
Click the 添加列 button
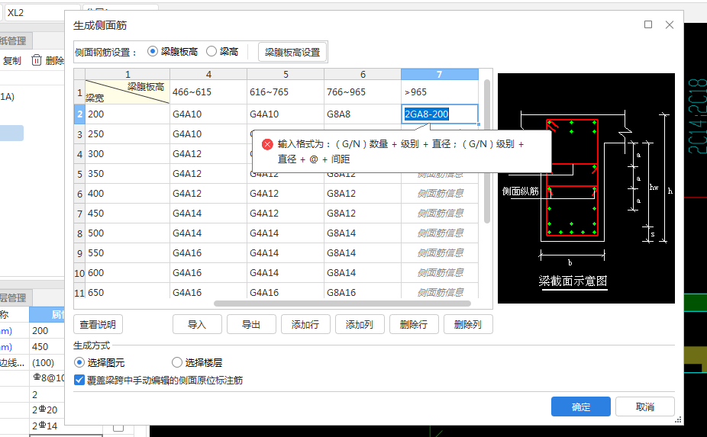(360, 324)
